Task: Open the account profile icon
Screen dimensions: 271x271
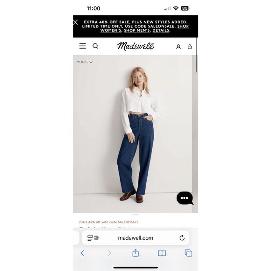Action: [178, 47]
